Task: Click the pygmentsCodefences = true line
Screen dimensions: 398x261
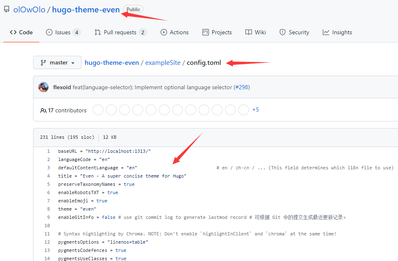Action: click(92, 250)
